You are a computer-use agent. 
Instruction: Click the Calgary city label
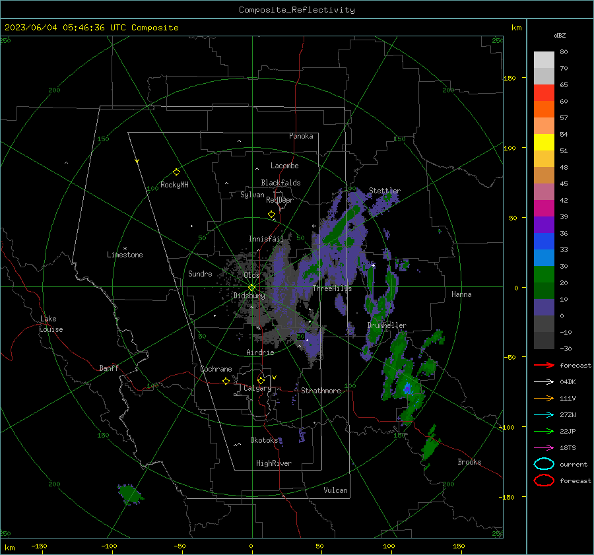[x=257, y=388]
